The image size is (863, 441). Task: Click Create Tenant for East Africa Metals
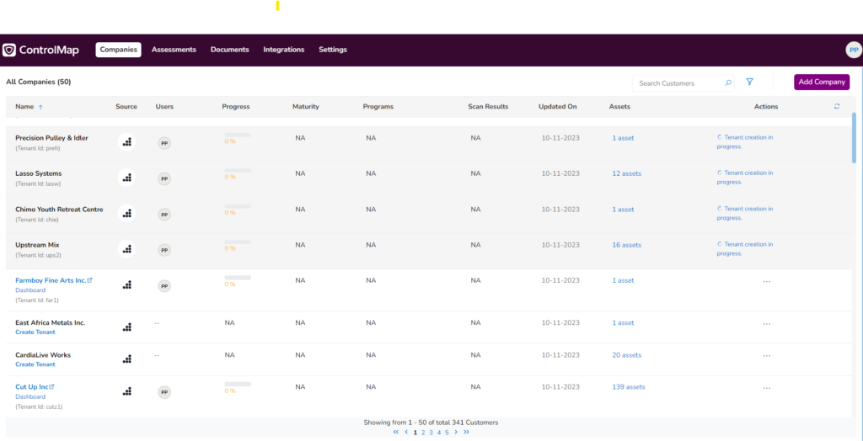click(35, 332)
